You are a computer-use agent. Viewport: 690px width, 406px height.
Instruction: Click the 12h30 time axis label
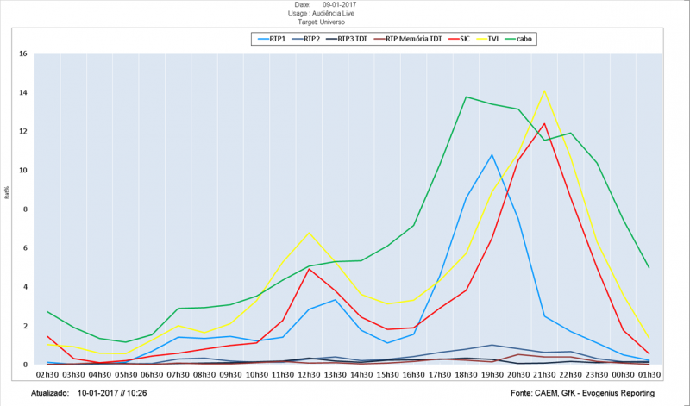[309, 375]
